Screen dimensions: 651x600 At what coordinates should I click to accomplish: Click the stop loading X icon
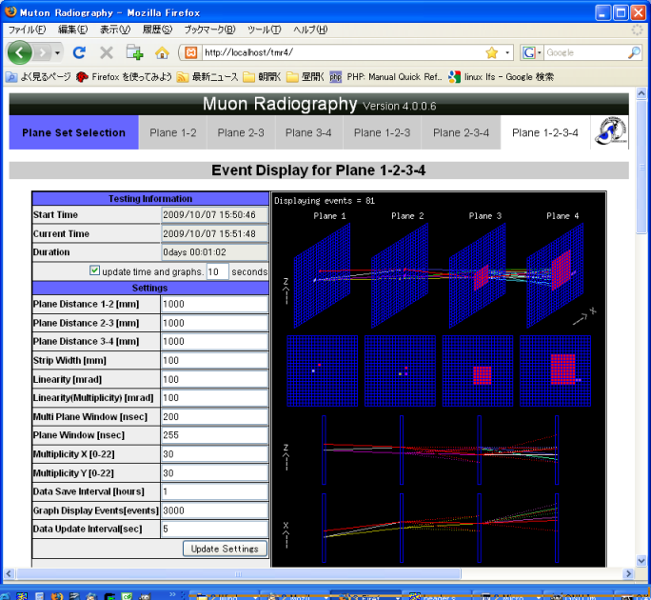[x=107, y=52]
